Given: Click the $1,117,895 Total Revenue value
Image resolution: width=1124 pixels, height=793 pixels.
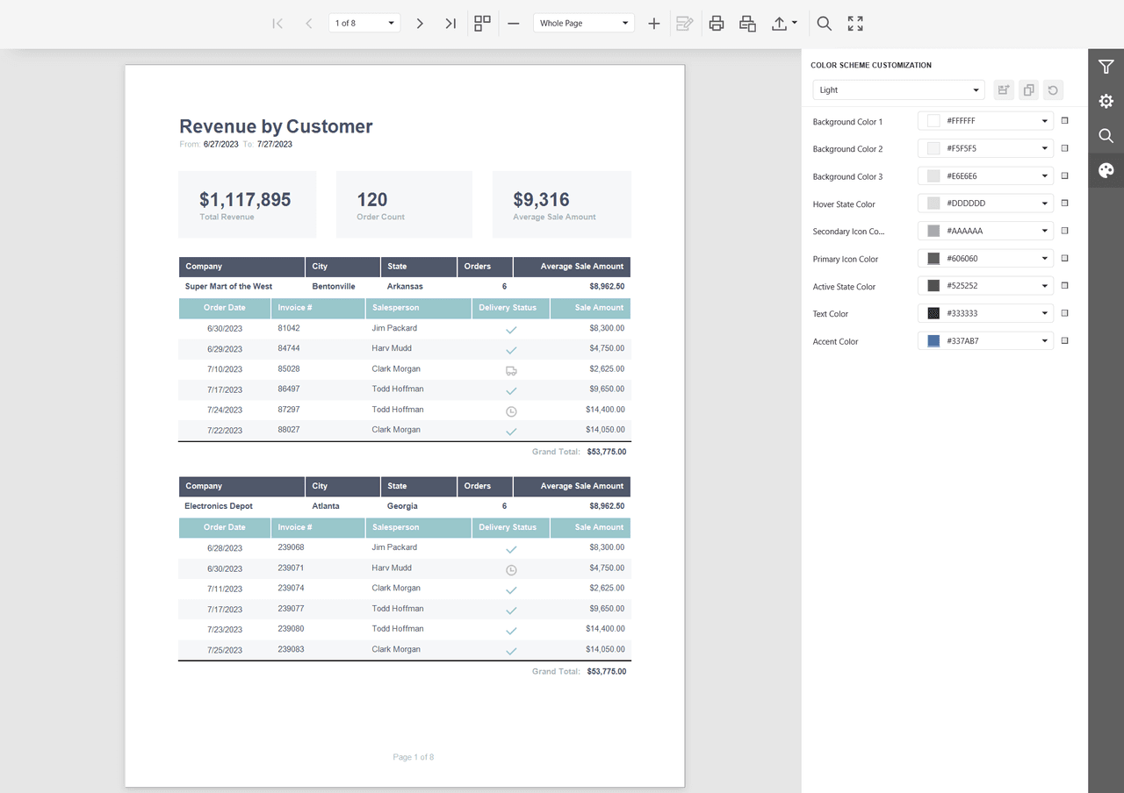Looking at the screenshot, I should click(x=245, y=200).
